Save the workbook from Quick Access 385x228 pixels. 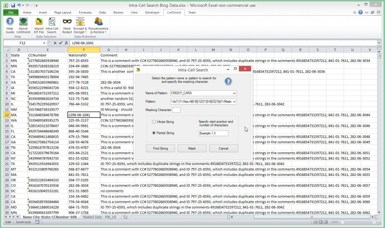(x=13, y=5)
